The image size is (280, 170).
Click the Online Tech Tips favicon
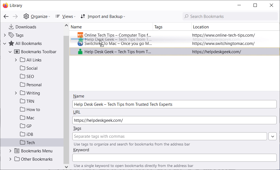click(80, 35)
